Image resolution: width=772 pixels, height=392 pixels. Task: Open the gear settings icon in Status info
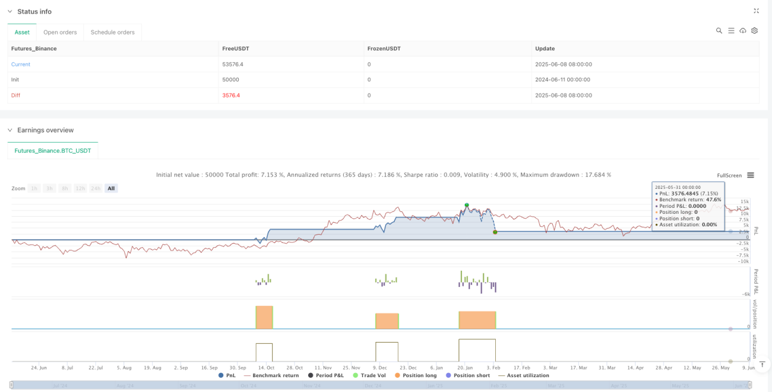point(755,30)
